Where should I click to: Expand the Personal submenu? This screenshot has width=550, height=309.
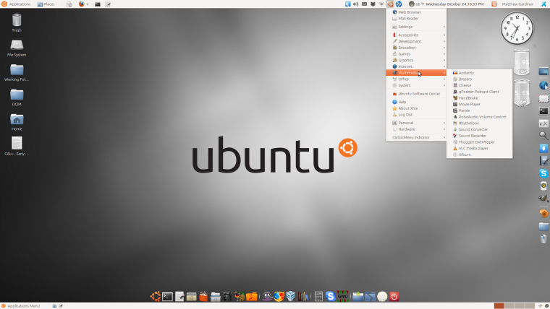click(416, 123)
